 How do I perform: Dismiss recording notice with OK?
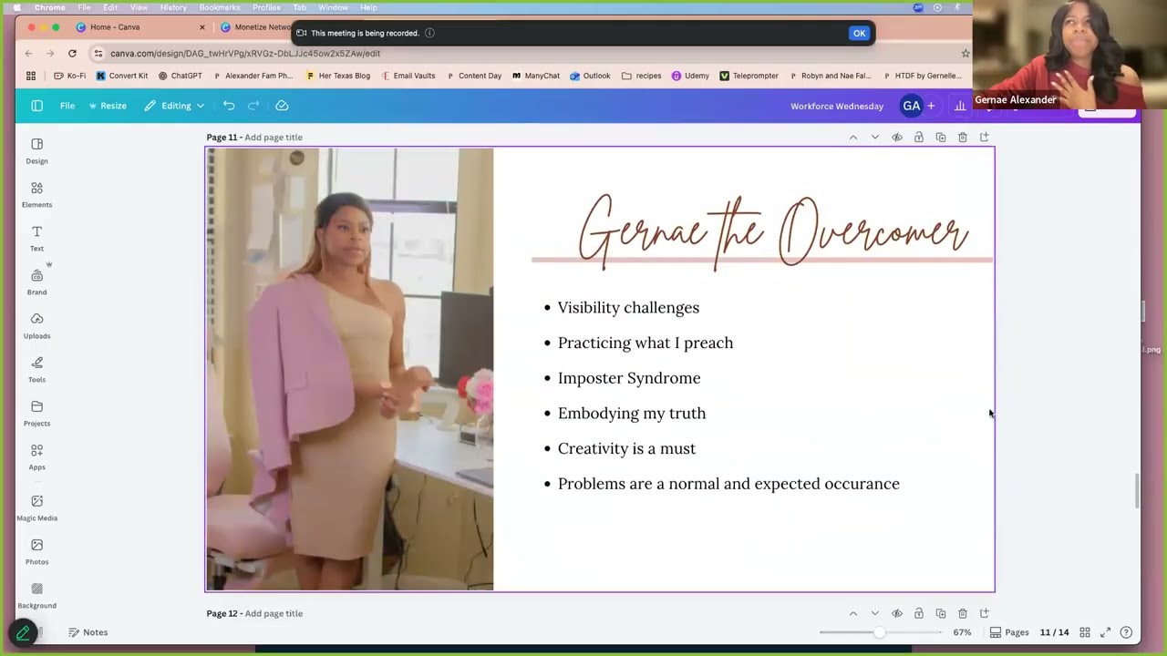[x=859, y=33]
